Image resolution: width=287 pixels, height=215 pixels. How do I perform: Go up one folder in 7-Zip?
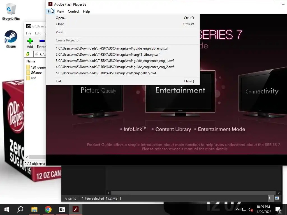coord(28,54)
